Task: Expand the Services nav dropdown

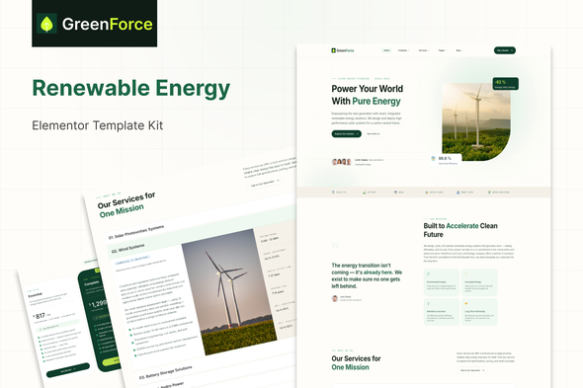Action: [x=424, y=50]
